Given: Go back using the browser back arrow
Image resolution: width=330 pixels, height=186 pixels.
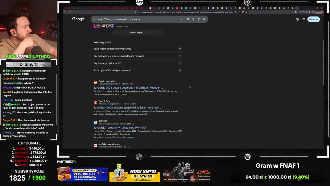Looking at the screenshot, I should 64,12.
